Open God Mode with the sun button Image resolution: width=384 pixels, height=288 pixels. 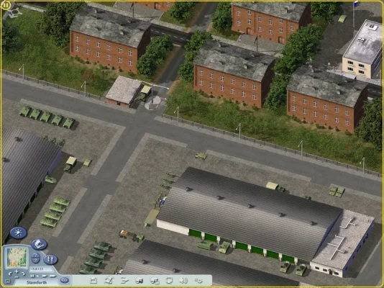(19, 233)
